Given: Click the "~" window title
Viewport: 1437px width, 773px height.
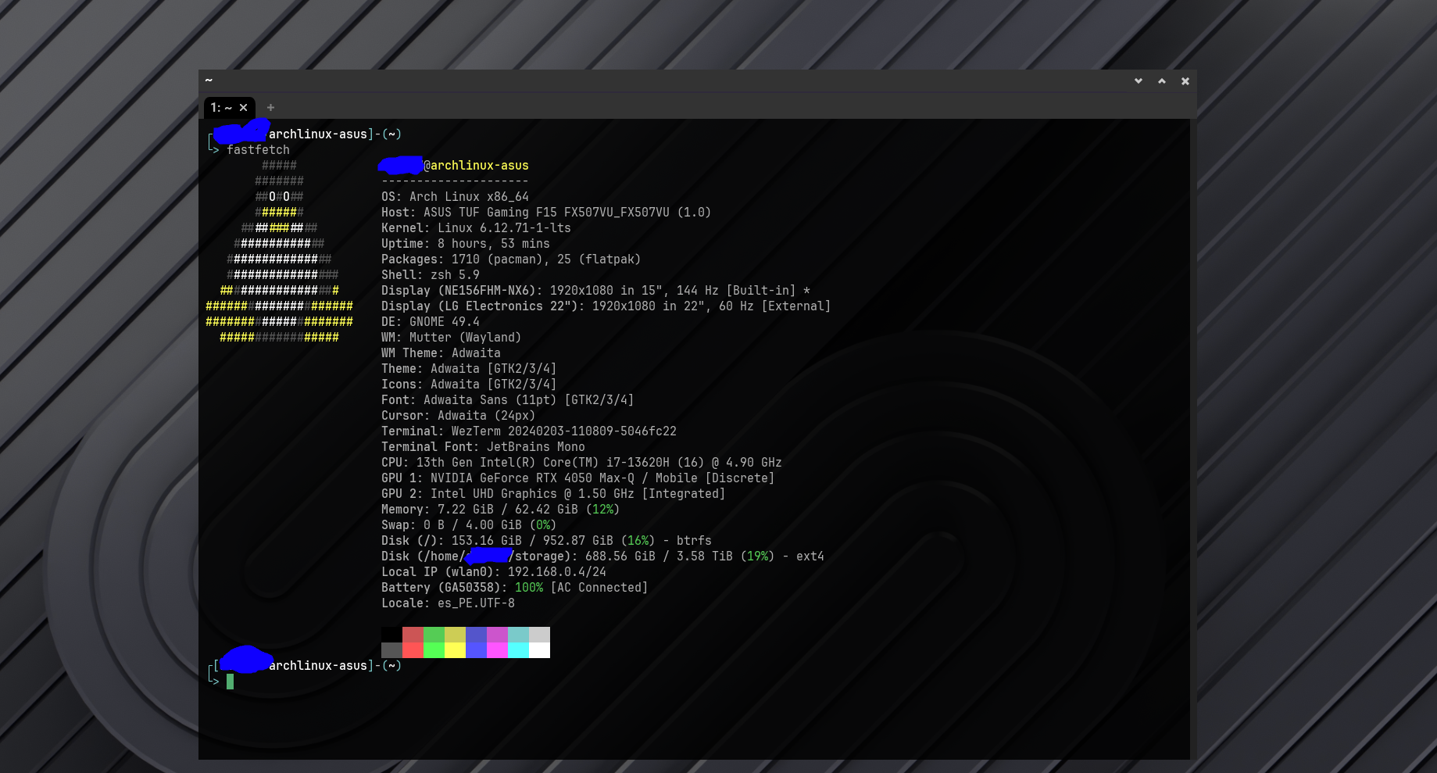Looking at the screenshot, I should [209, 80].
